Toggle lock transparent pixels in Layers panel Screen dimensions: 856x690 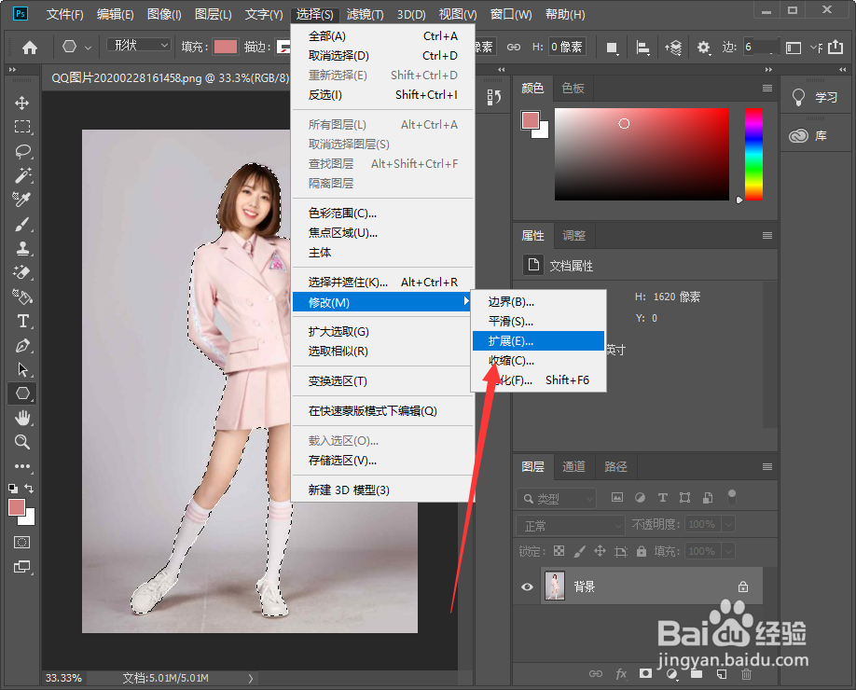559,550
